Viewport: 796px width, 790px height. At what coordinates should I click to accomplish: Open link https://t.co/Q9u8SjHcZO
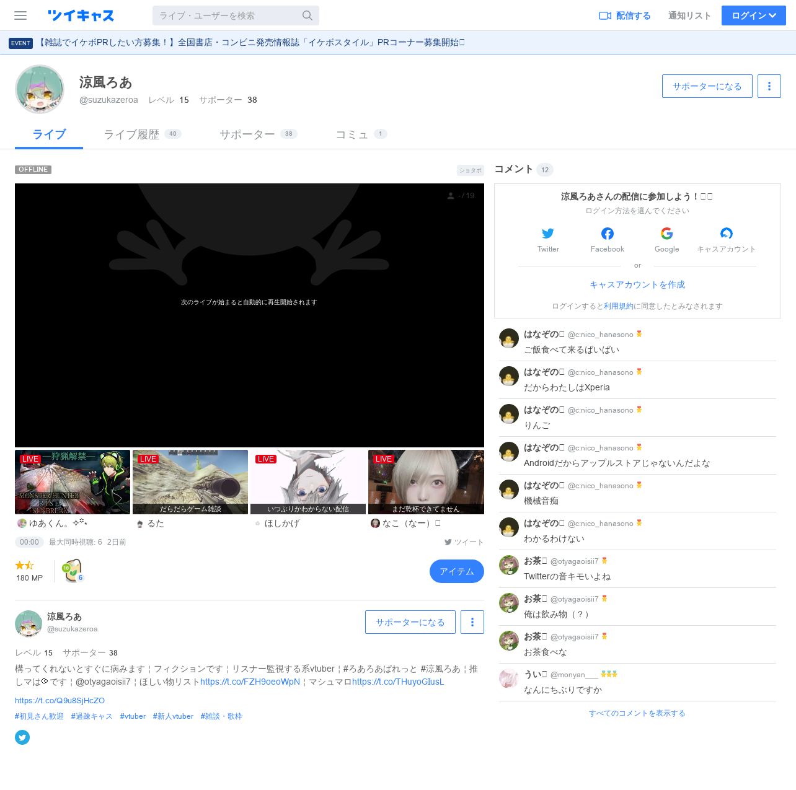(60, 701)
